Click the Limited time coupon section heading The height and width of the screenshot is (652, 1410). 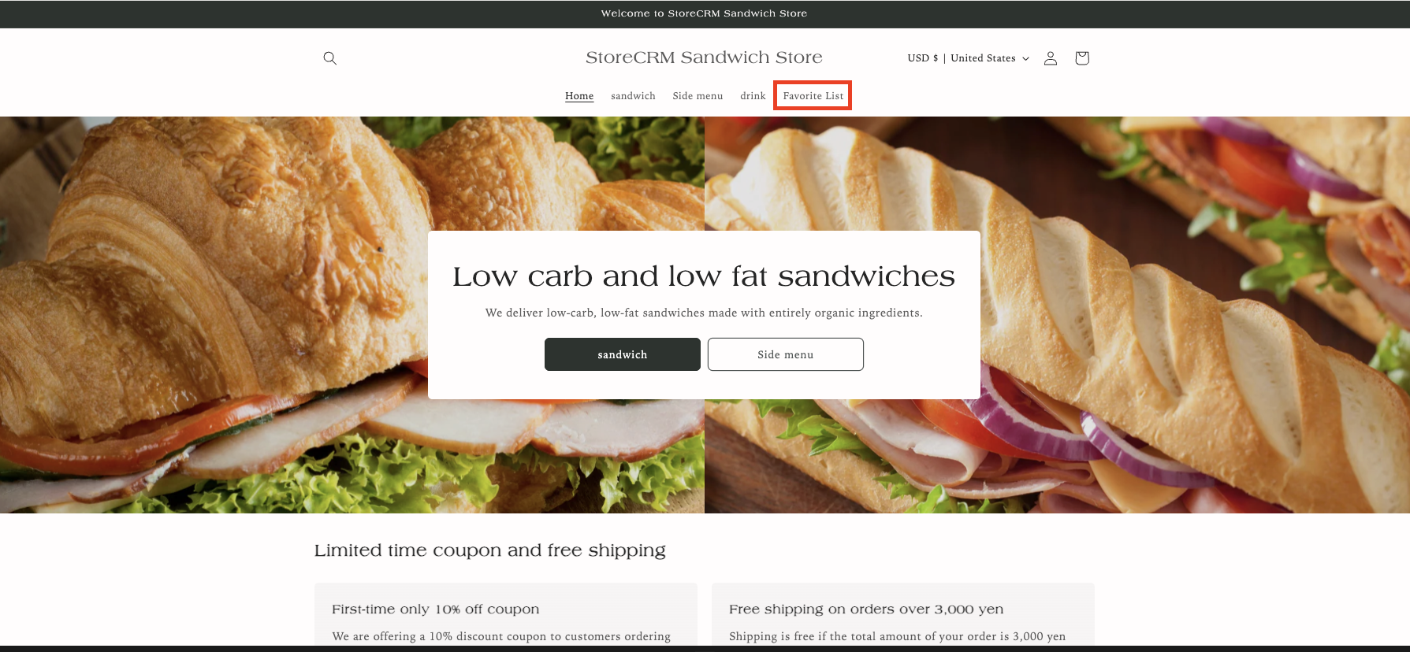point(490,550)
